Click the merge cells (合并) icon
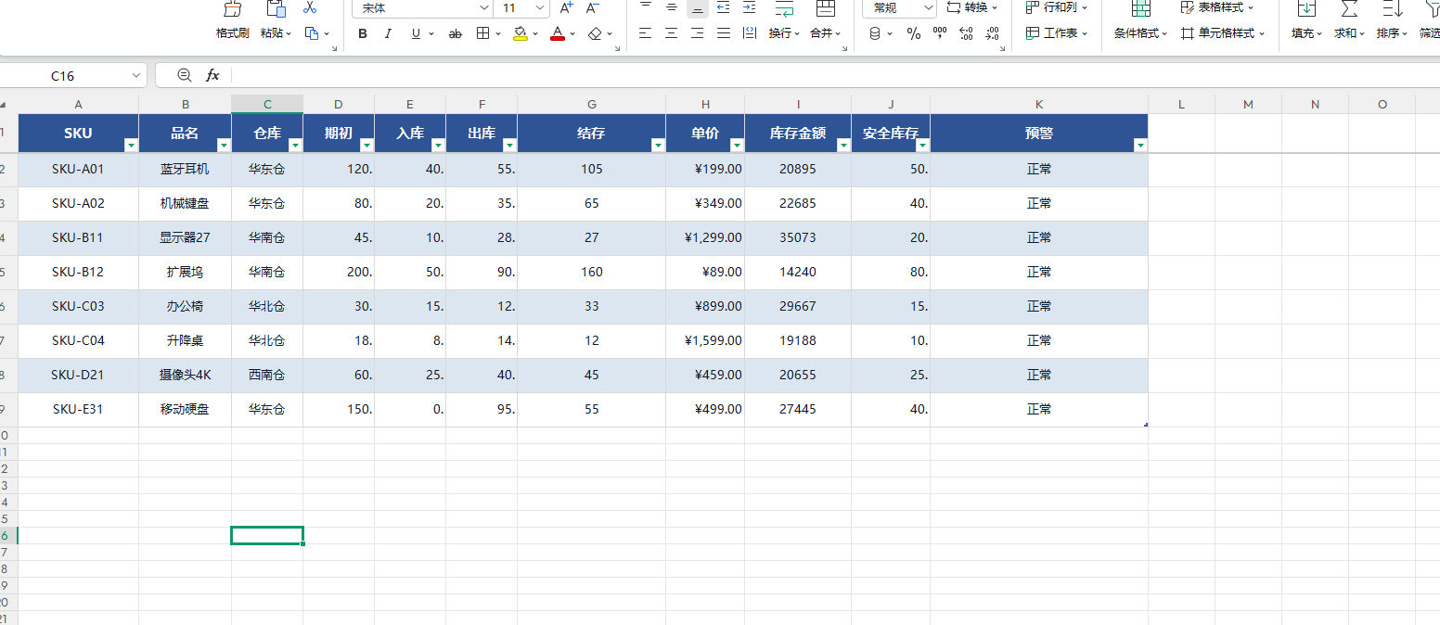This screenshot has width=1440, height=625. [825, 9]
